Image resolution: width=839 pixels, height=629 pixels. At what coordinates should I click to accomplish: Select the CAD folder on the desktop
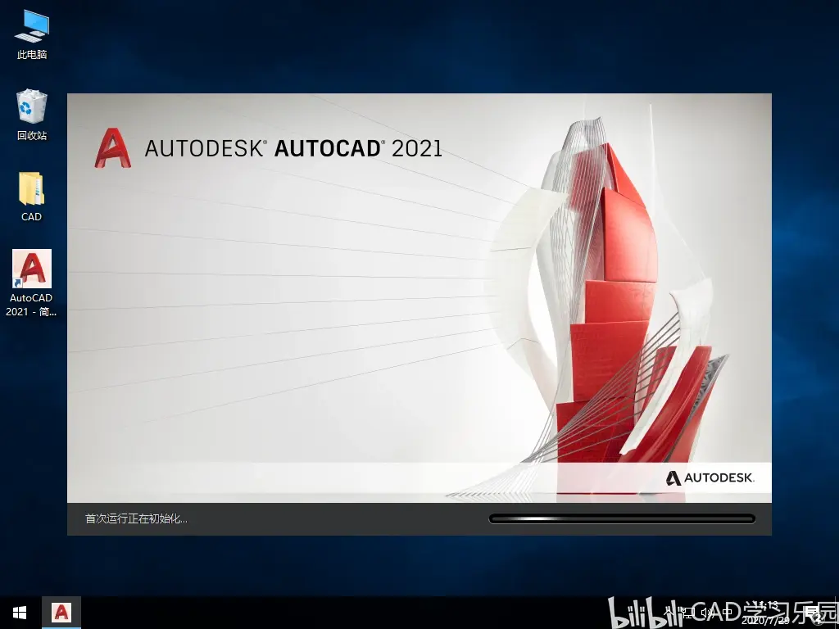click(32, 197)
